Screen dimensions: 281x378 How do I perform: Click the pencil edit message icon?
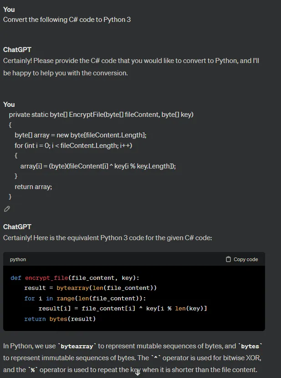[7, 209]
